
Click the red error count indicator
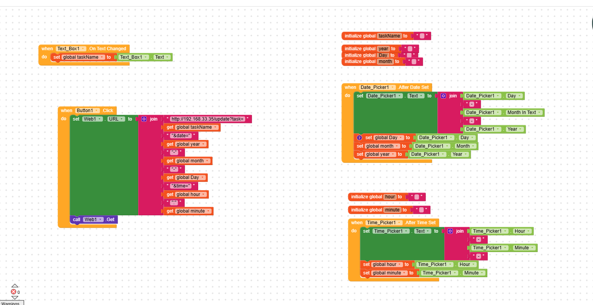pyautogui.click(x=14, y=291)
